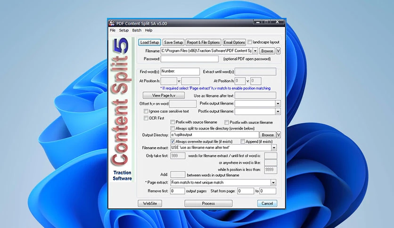Image resolution: width=394 pixels, height=228 pixels.
Task: Click the Postfix output filename combo field
Action: click(x=255, y=111)
